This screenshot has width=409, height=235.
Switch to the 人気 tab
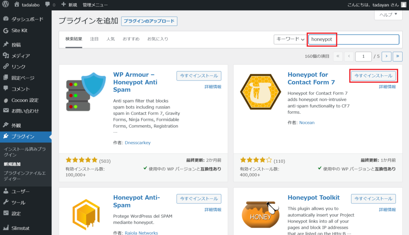click(111, 39)
